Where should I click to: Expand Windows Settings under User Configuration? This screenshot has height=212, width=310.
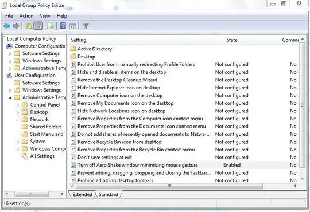[x=10, y=91]
